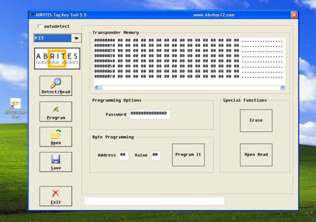Viewport: 316px width, 222px height.
Task: Enable the autodetect checkbox
Action: pyautogui.click(x=40, y=26)
